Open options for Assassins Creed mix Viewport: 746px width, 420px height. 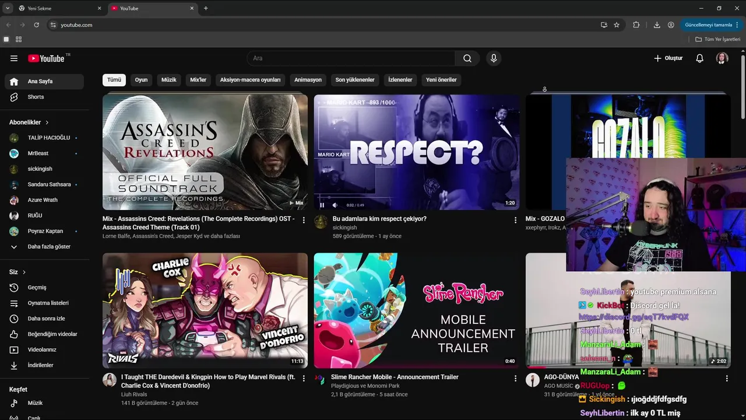[x=304, y=220]
